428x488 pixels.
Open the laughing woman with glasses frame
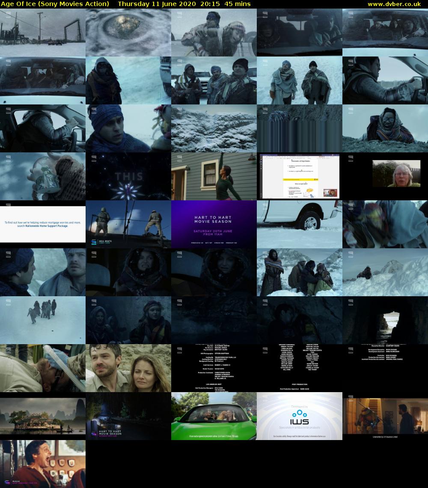[x=385, y=128]
